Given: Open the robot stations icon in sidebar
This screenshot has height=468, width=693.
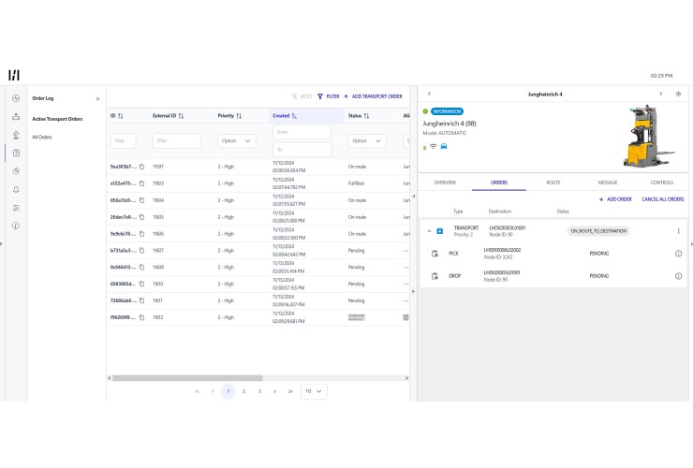Looking at the screenshot, I should click(16, 135).
